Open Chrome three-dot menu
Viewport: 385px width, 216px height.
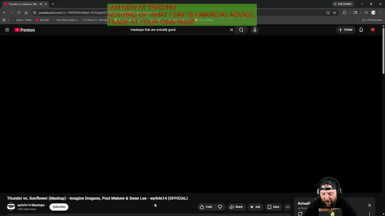point(380,13)
